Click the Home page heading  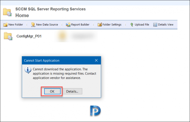22,16
